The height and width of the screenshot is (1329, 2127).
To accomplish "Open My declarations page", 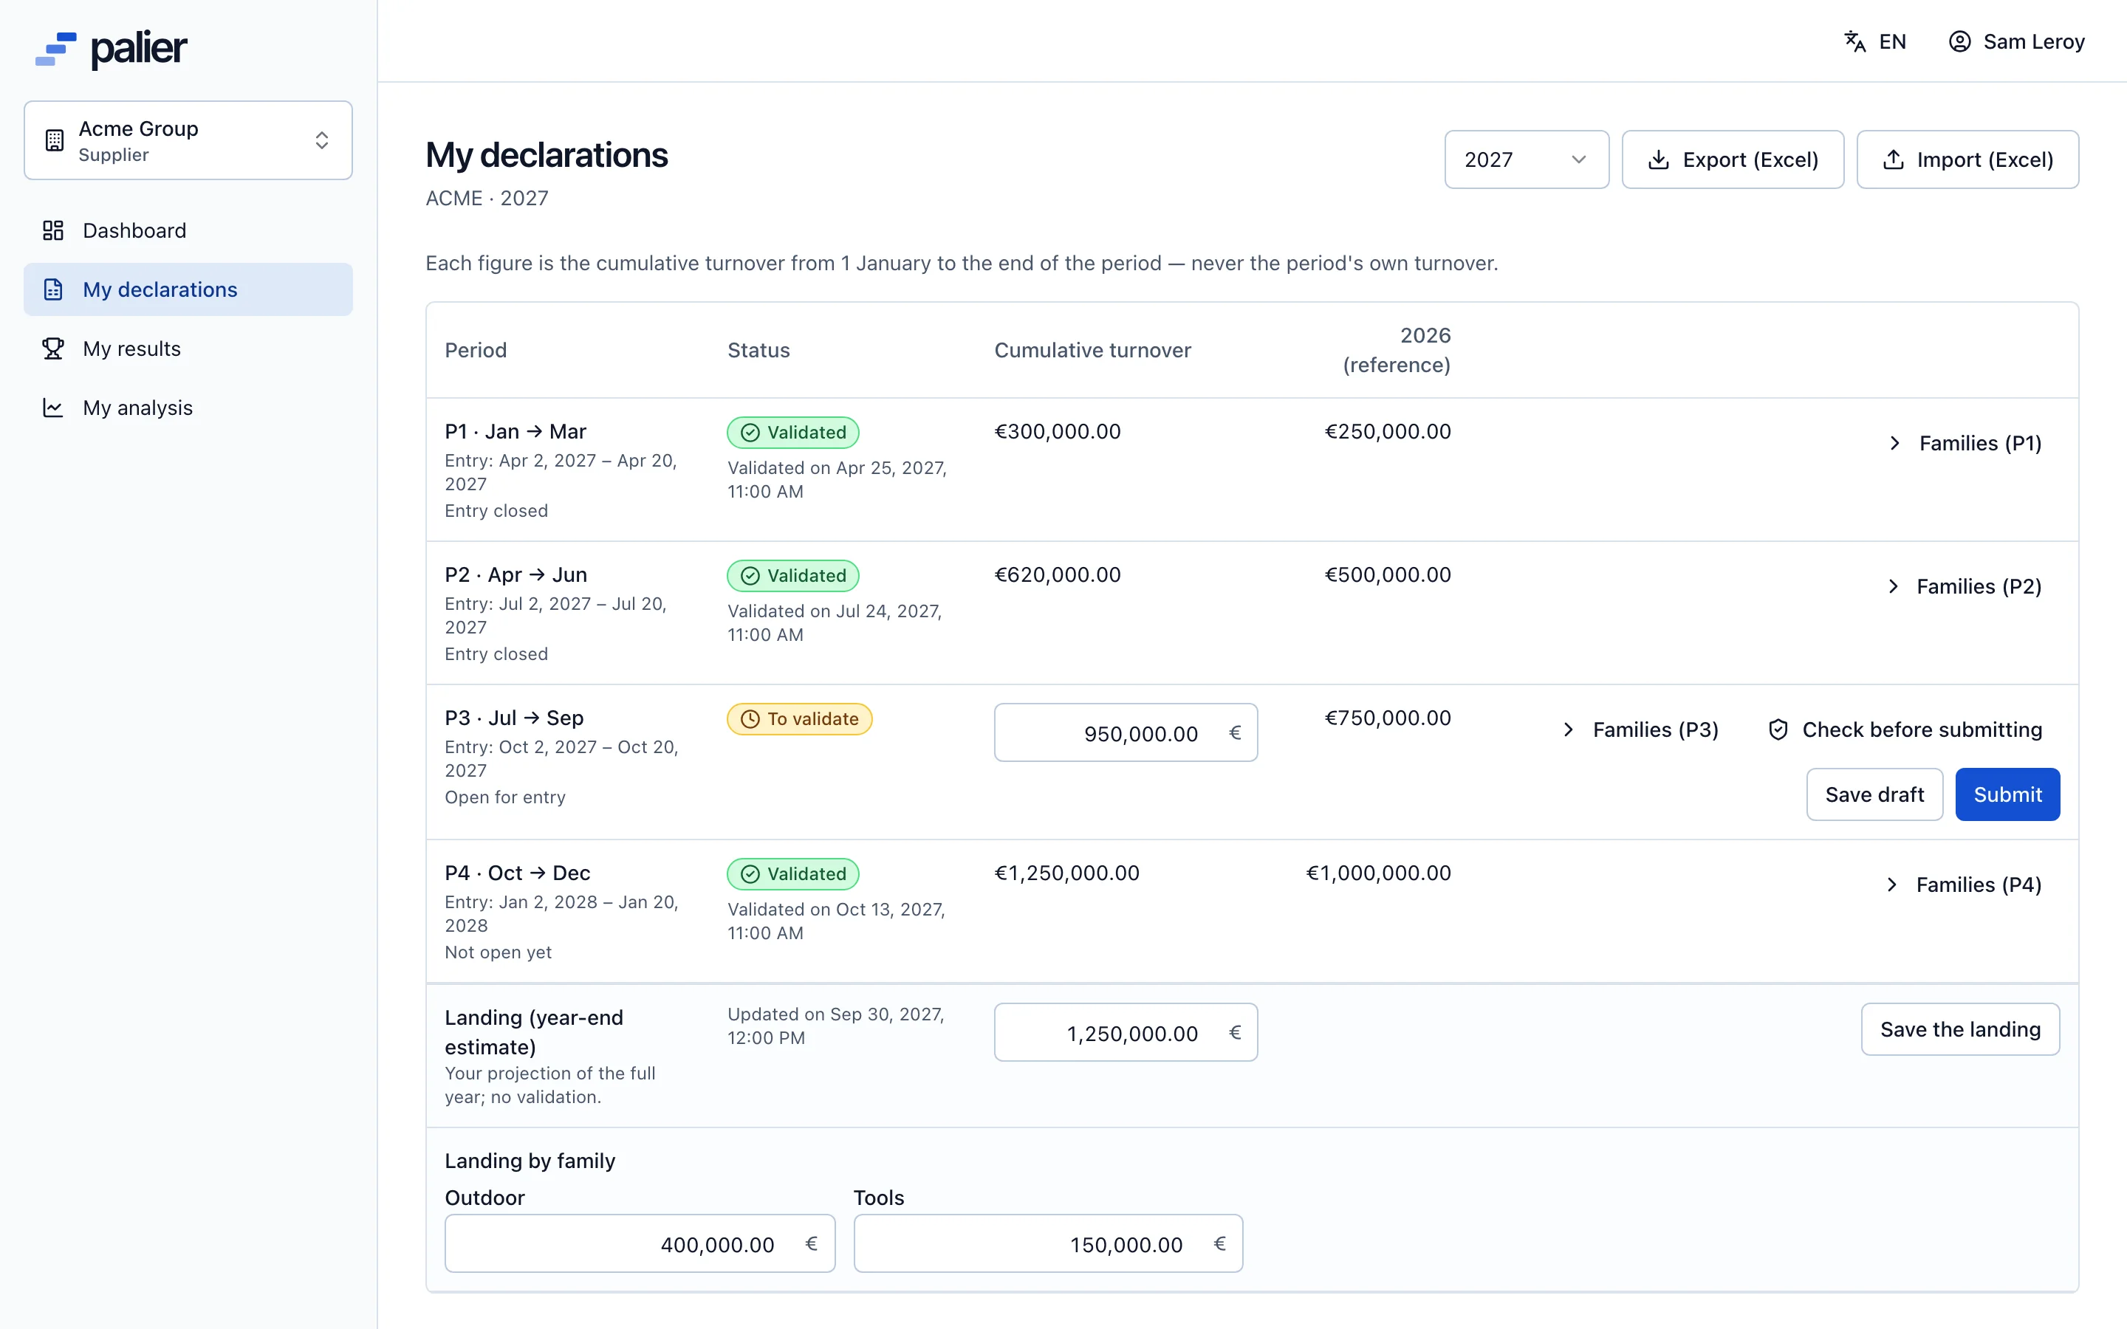I will coord(188,289).
